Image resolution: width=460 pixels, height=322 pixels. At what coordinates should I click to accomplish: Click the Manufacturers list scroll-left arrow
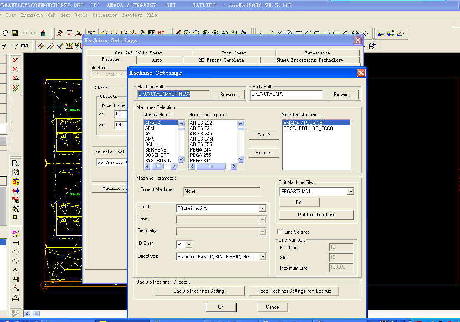point(148,166)
